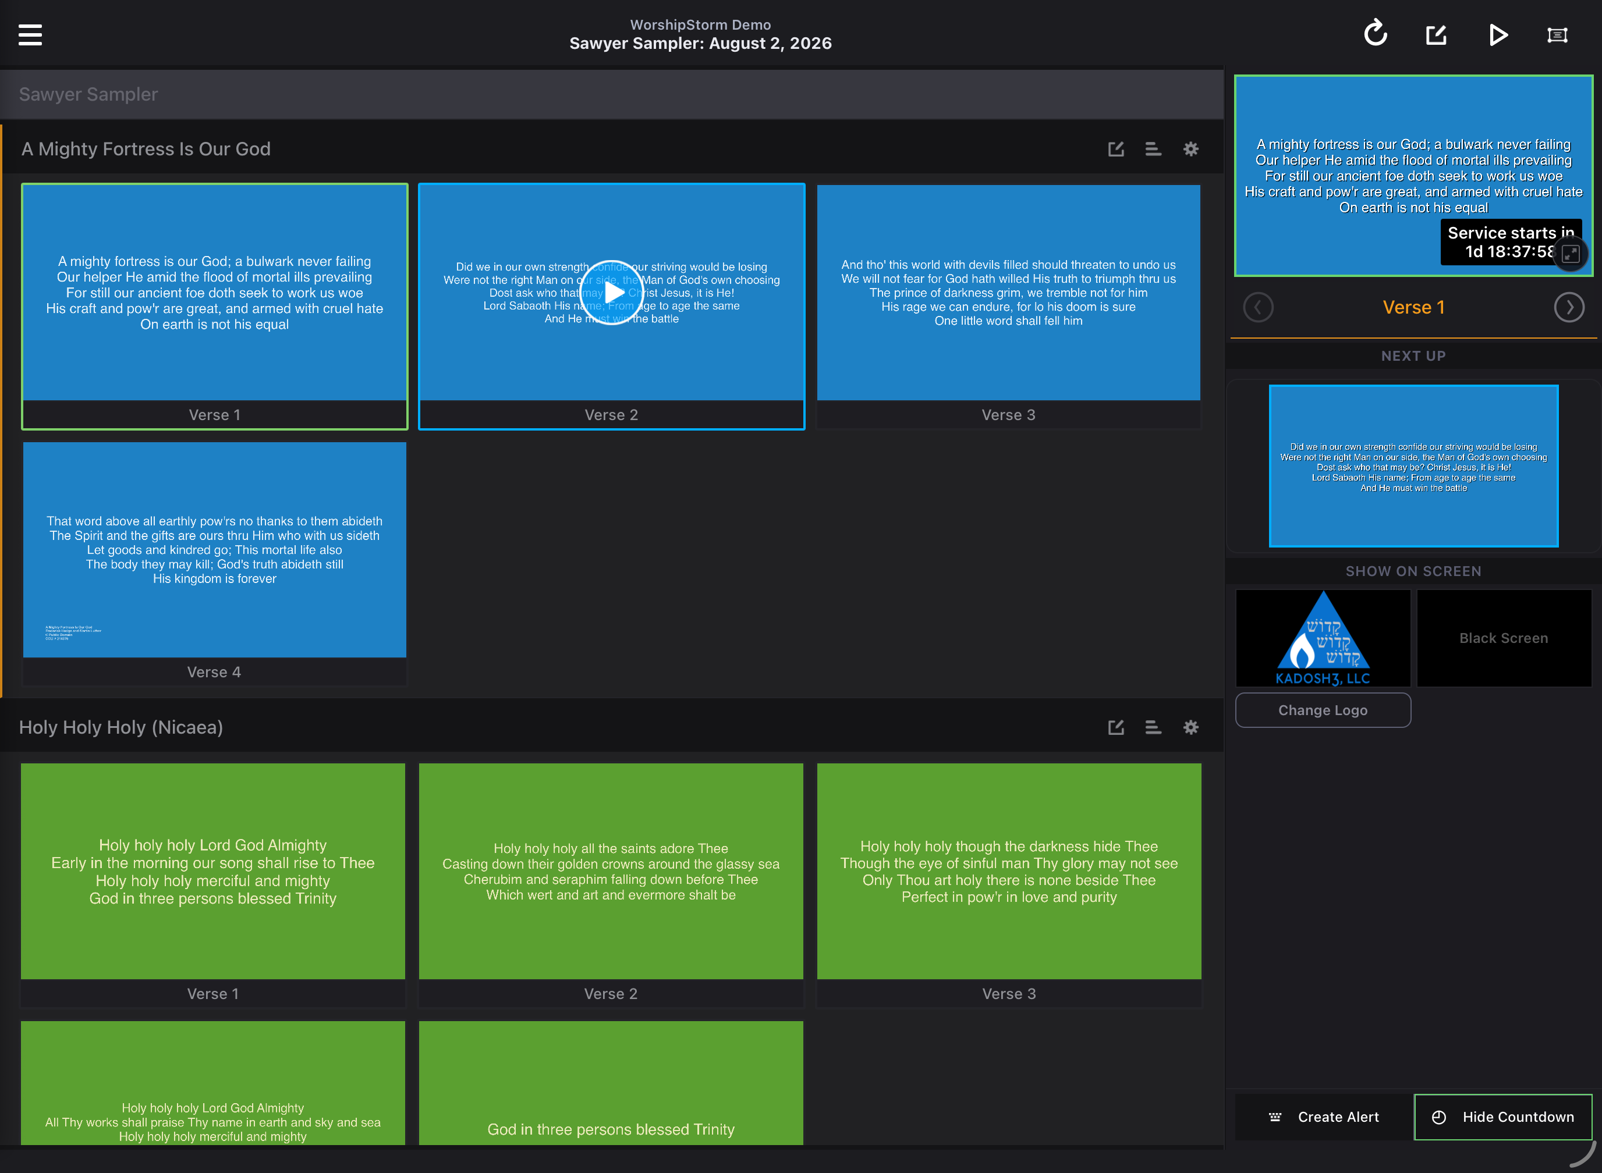Select the last slide showing only "God in three persons"
Viewport: 1602px width, 1173px height.
[x=611, y=1083]
